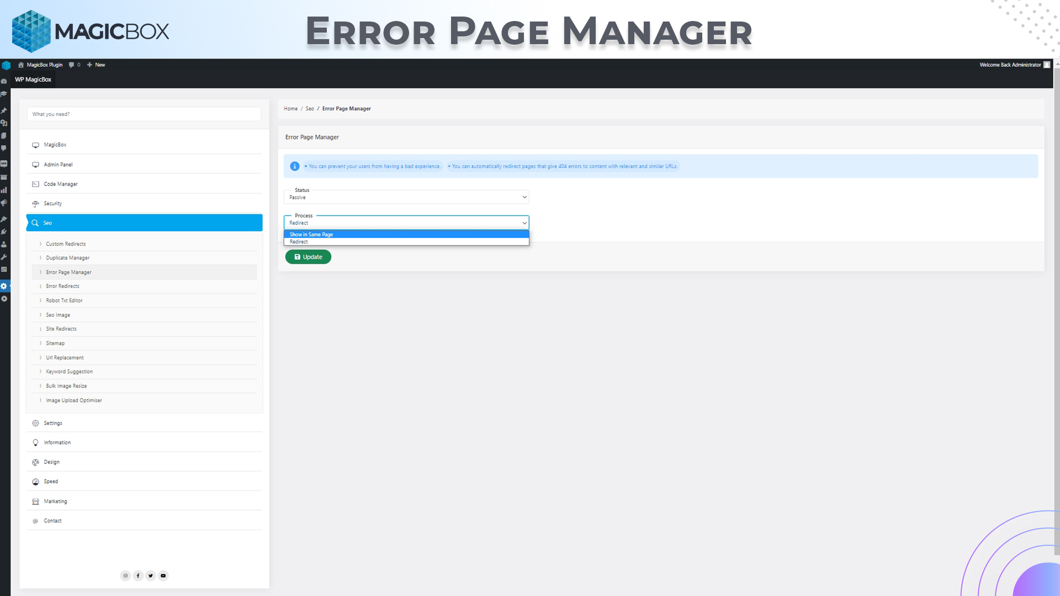1060x596 pixels.
Task: Choose 'Redirect' option in open list
Action: pos(406,242)
